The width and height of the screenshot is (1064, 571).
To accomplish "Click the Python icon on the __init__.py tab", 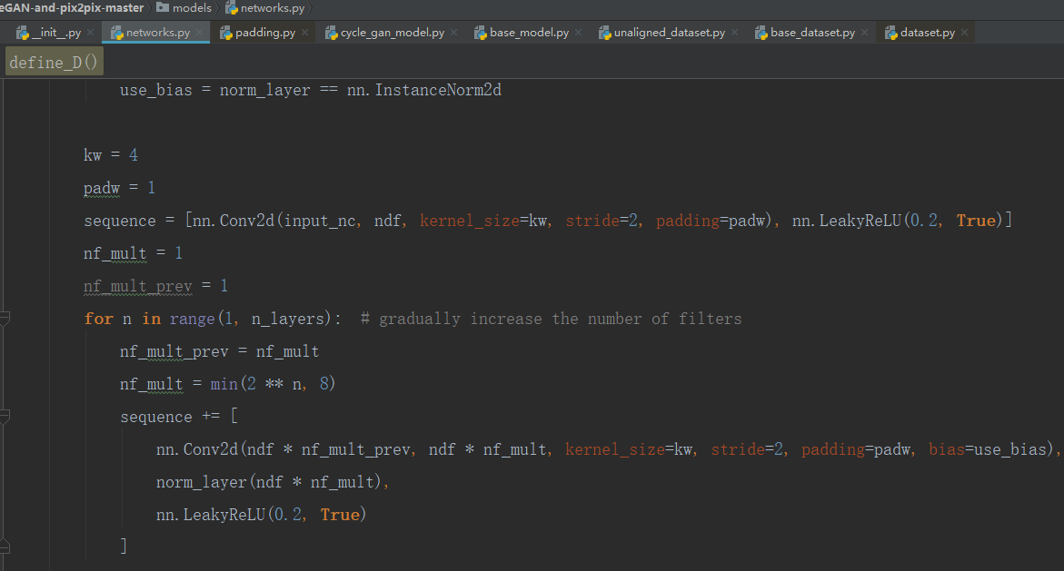I will point(22,32).
